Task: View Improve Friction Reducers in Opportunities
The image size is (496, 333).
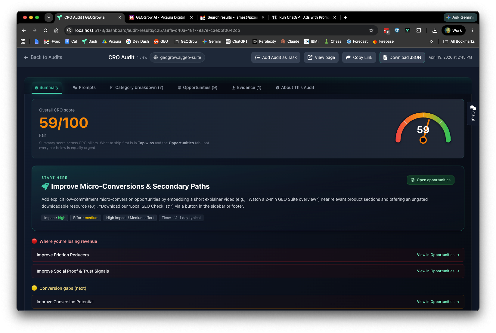Action: (x=438, y=255)
